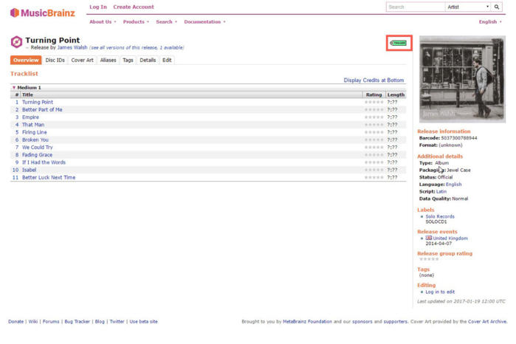Open the Edit tab

[167, 61]
